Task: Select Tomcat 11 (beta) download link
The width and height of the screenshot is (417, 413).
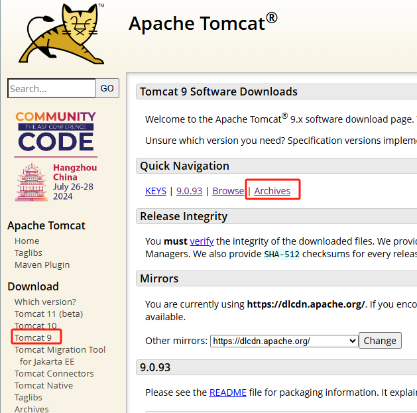Action: [x=48, y=314]
